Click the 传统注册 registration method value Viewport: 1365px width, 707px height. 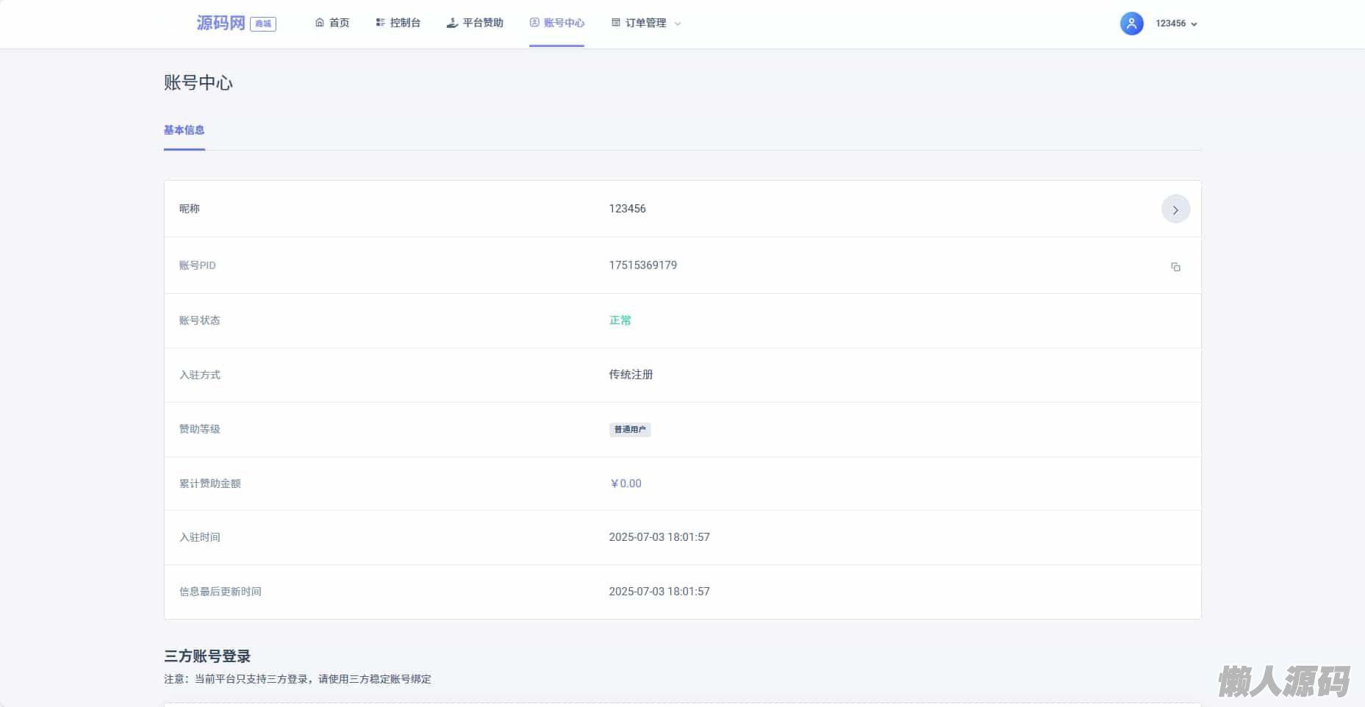pyautogui.click(x=631, y=375)
